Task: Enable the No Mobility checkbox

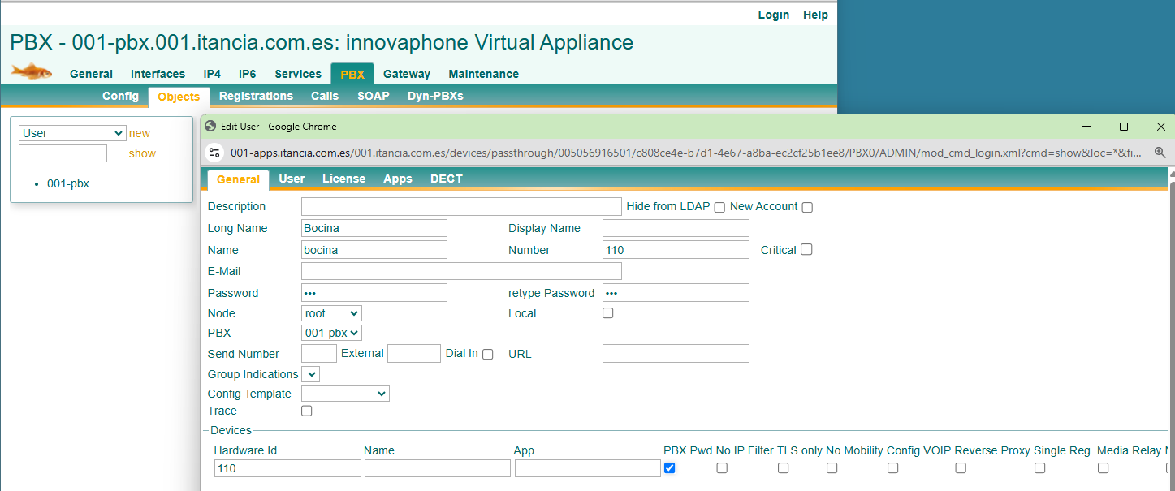Action: [832, 467]
